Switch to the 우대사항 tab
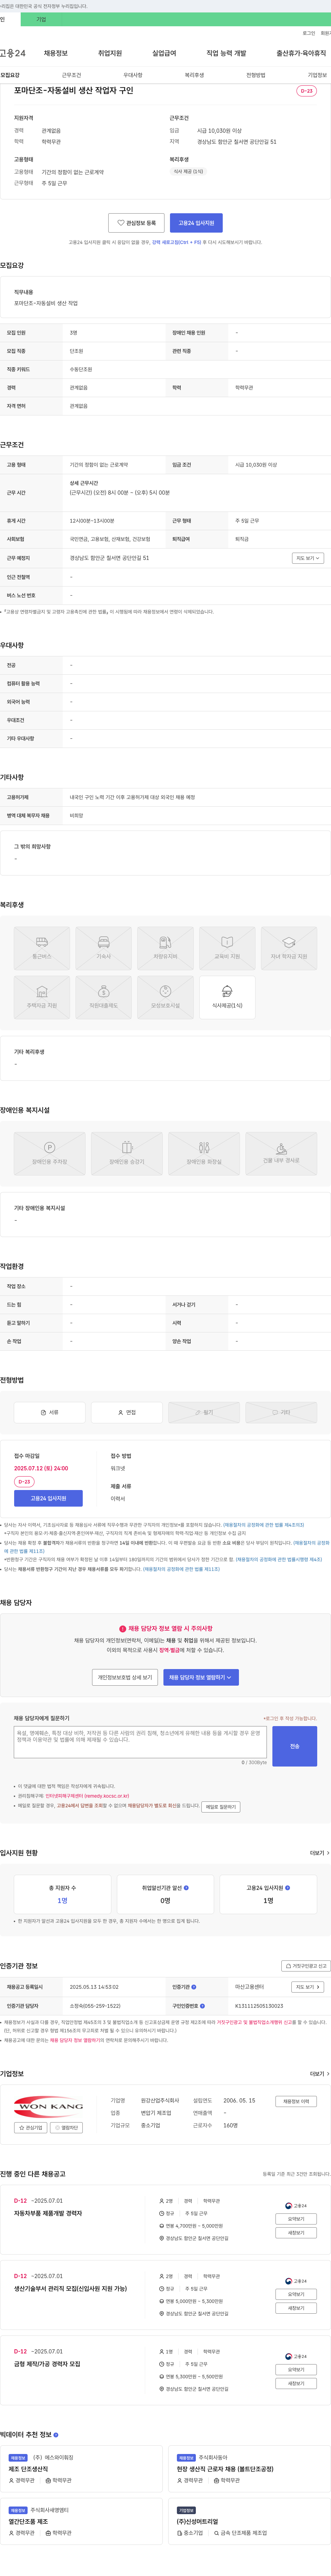 (x=133, y=75)
